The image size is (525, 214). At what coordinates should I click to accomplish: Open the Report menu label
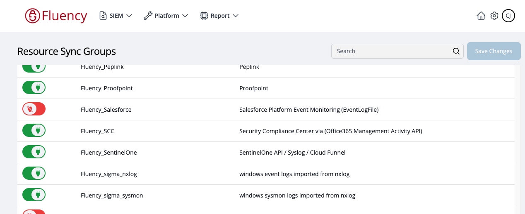220,16
